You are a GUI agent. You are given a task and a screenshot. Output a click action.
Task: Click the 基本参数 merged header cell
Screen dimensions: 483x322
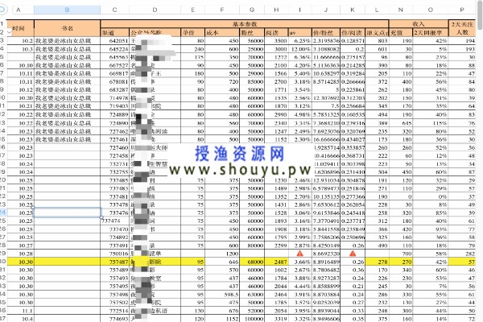click(x=245, y=24)
